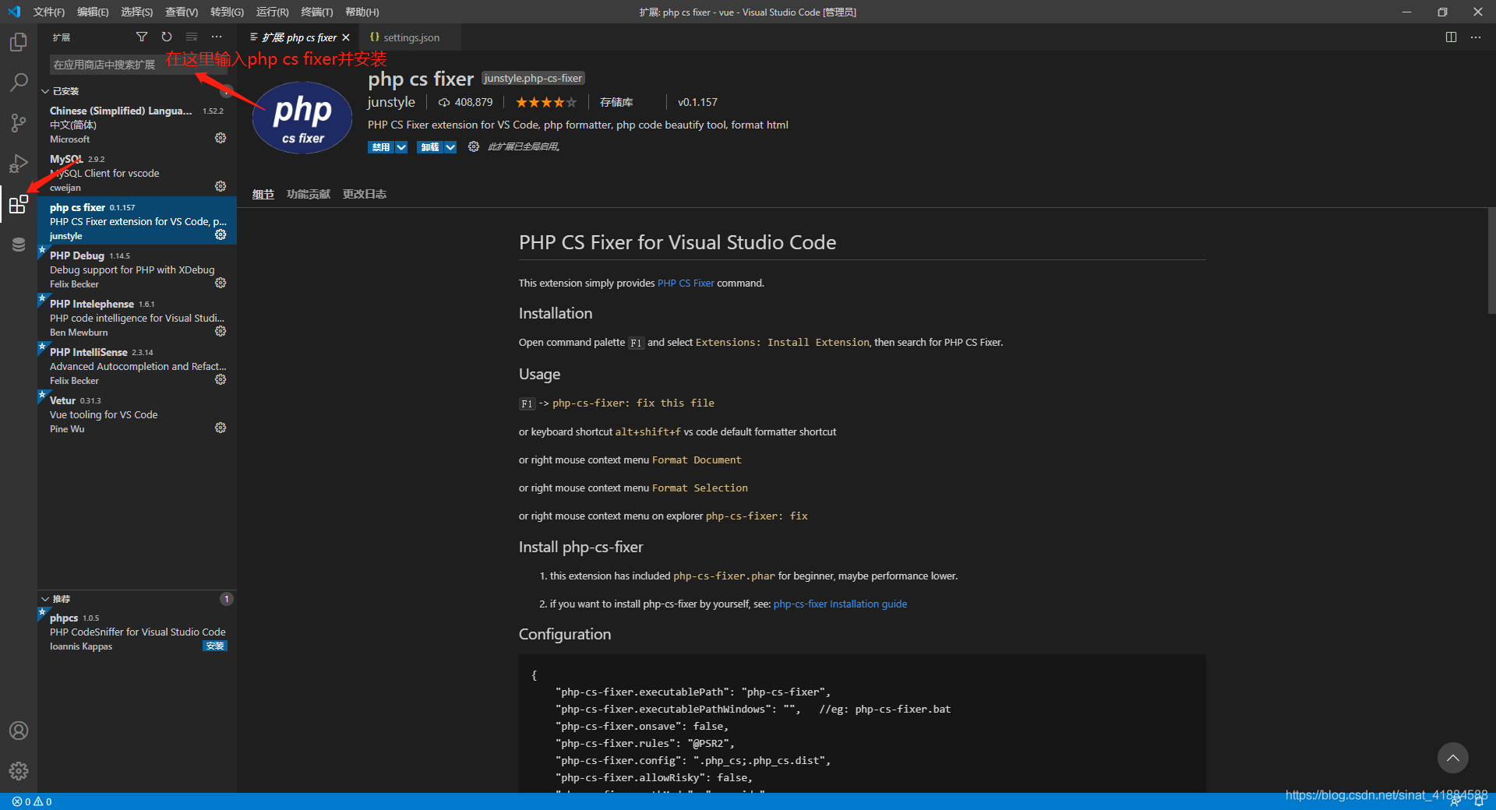Open the File (文件) menu

point(49,12)
